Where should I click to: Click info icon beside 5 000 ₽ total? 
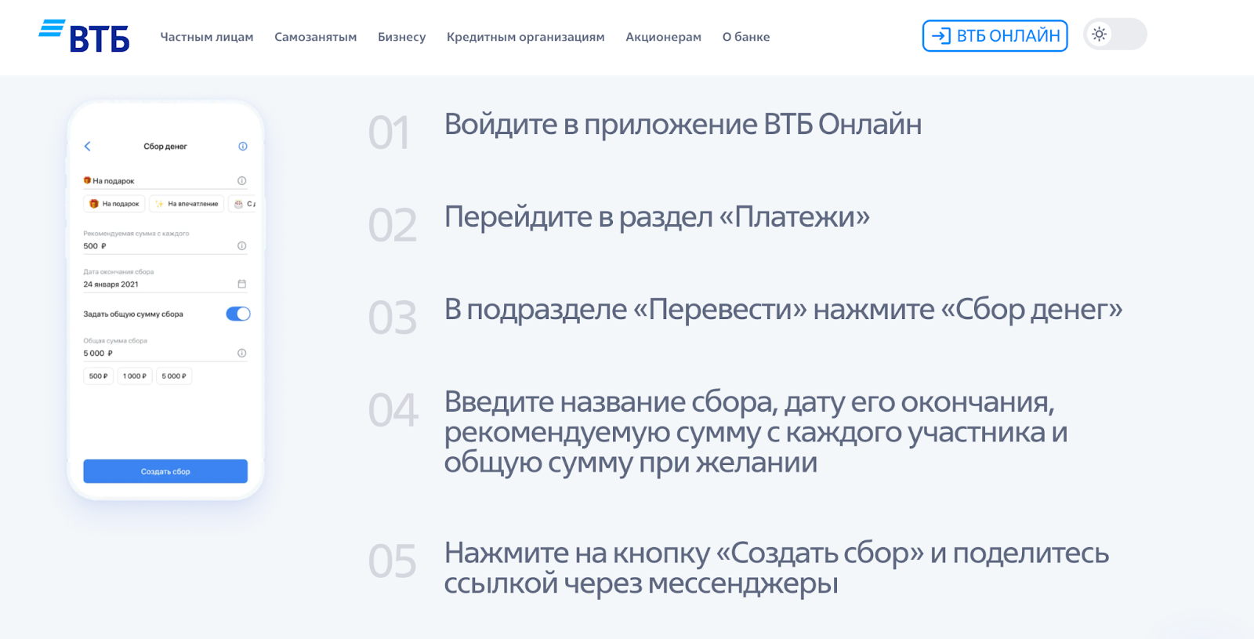(241, 354)
